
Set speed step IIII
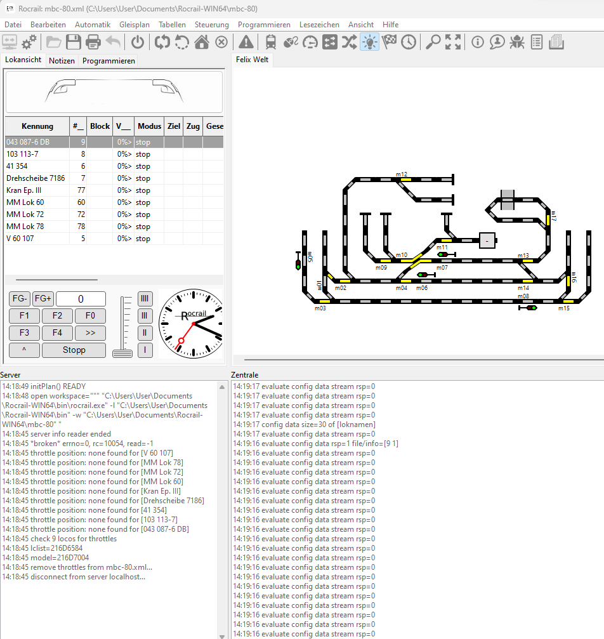click(145, 299)
